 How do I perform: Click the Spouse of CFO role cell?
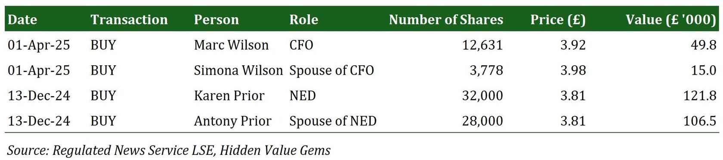[x=332, y=70]
